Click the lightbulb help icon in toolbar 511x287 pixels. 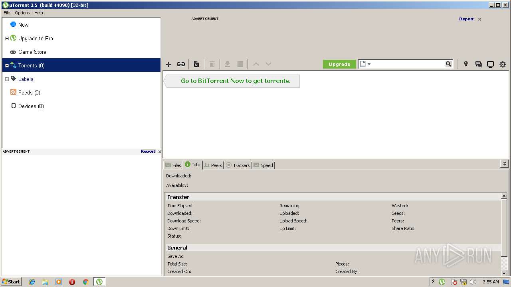465,64
